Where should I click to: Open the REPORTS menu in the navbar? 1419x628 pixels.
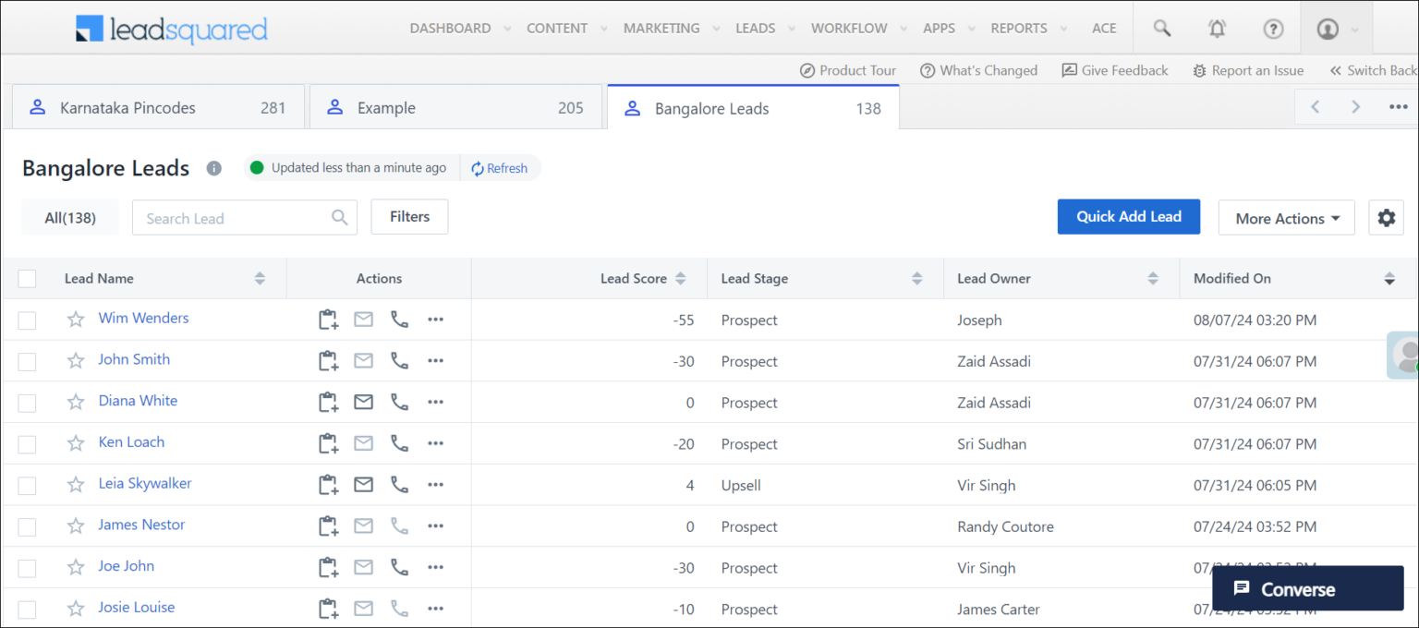(x=1020, y=28)
